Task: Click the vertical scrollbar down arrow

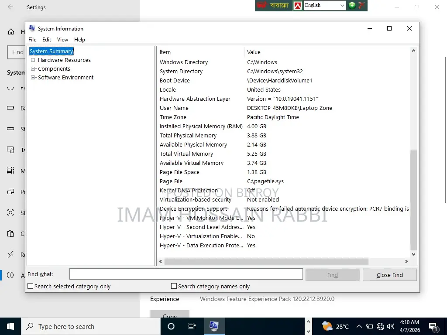Action: tap(413, 254)
